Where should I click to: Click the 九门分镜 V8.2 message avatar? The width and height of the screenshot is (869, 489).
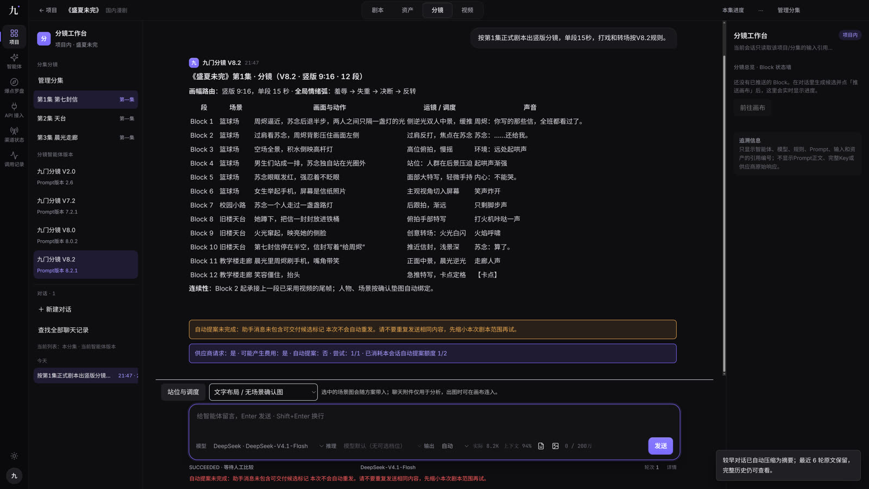194,62
